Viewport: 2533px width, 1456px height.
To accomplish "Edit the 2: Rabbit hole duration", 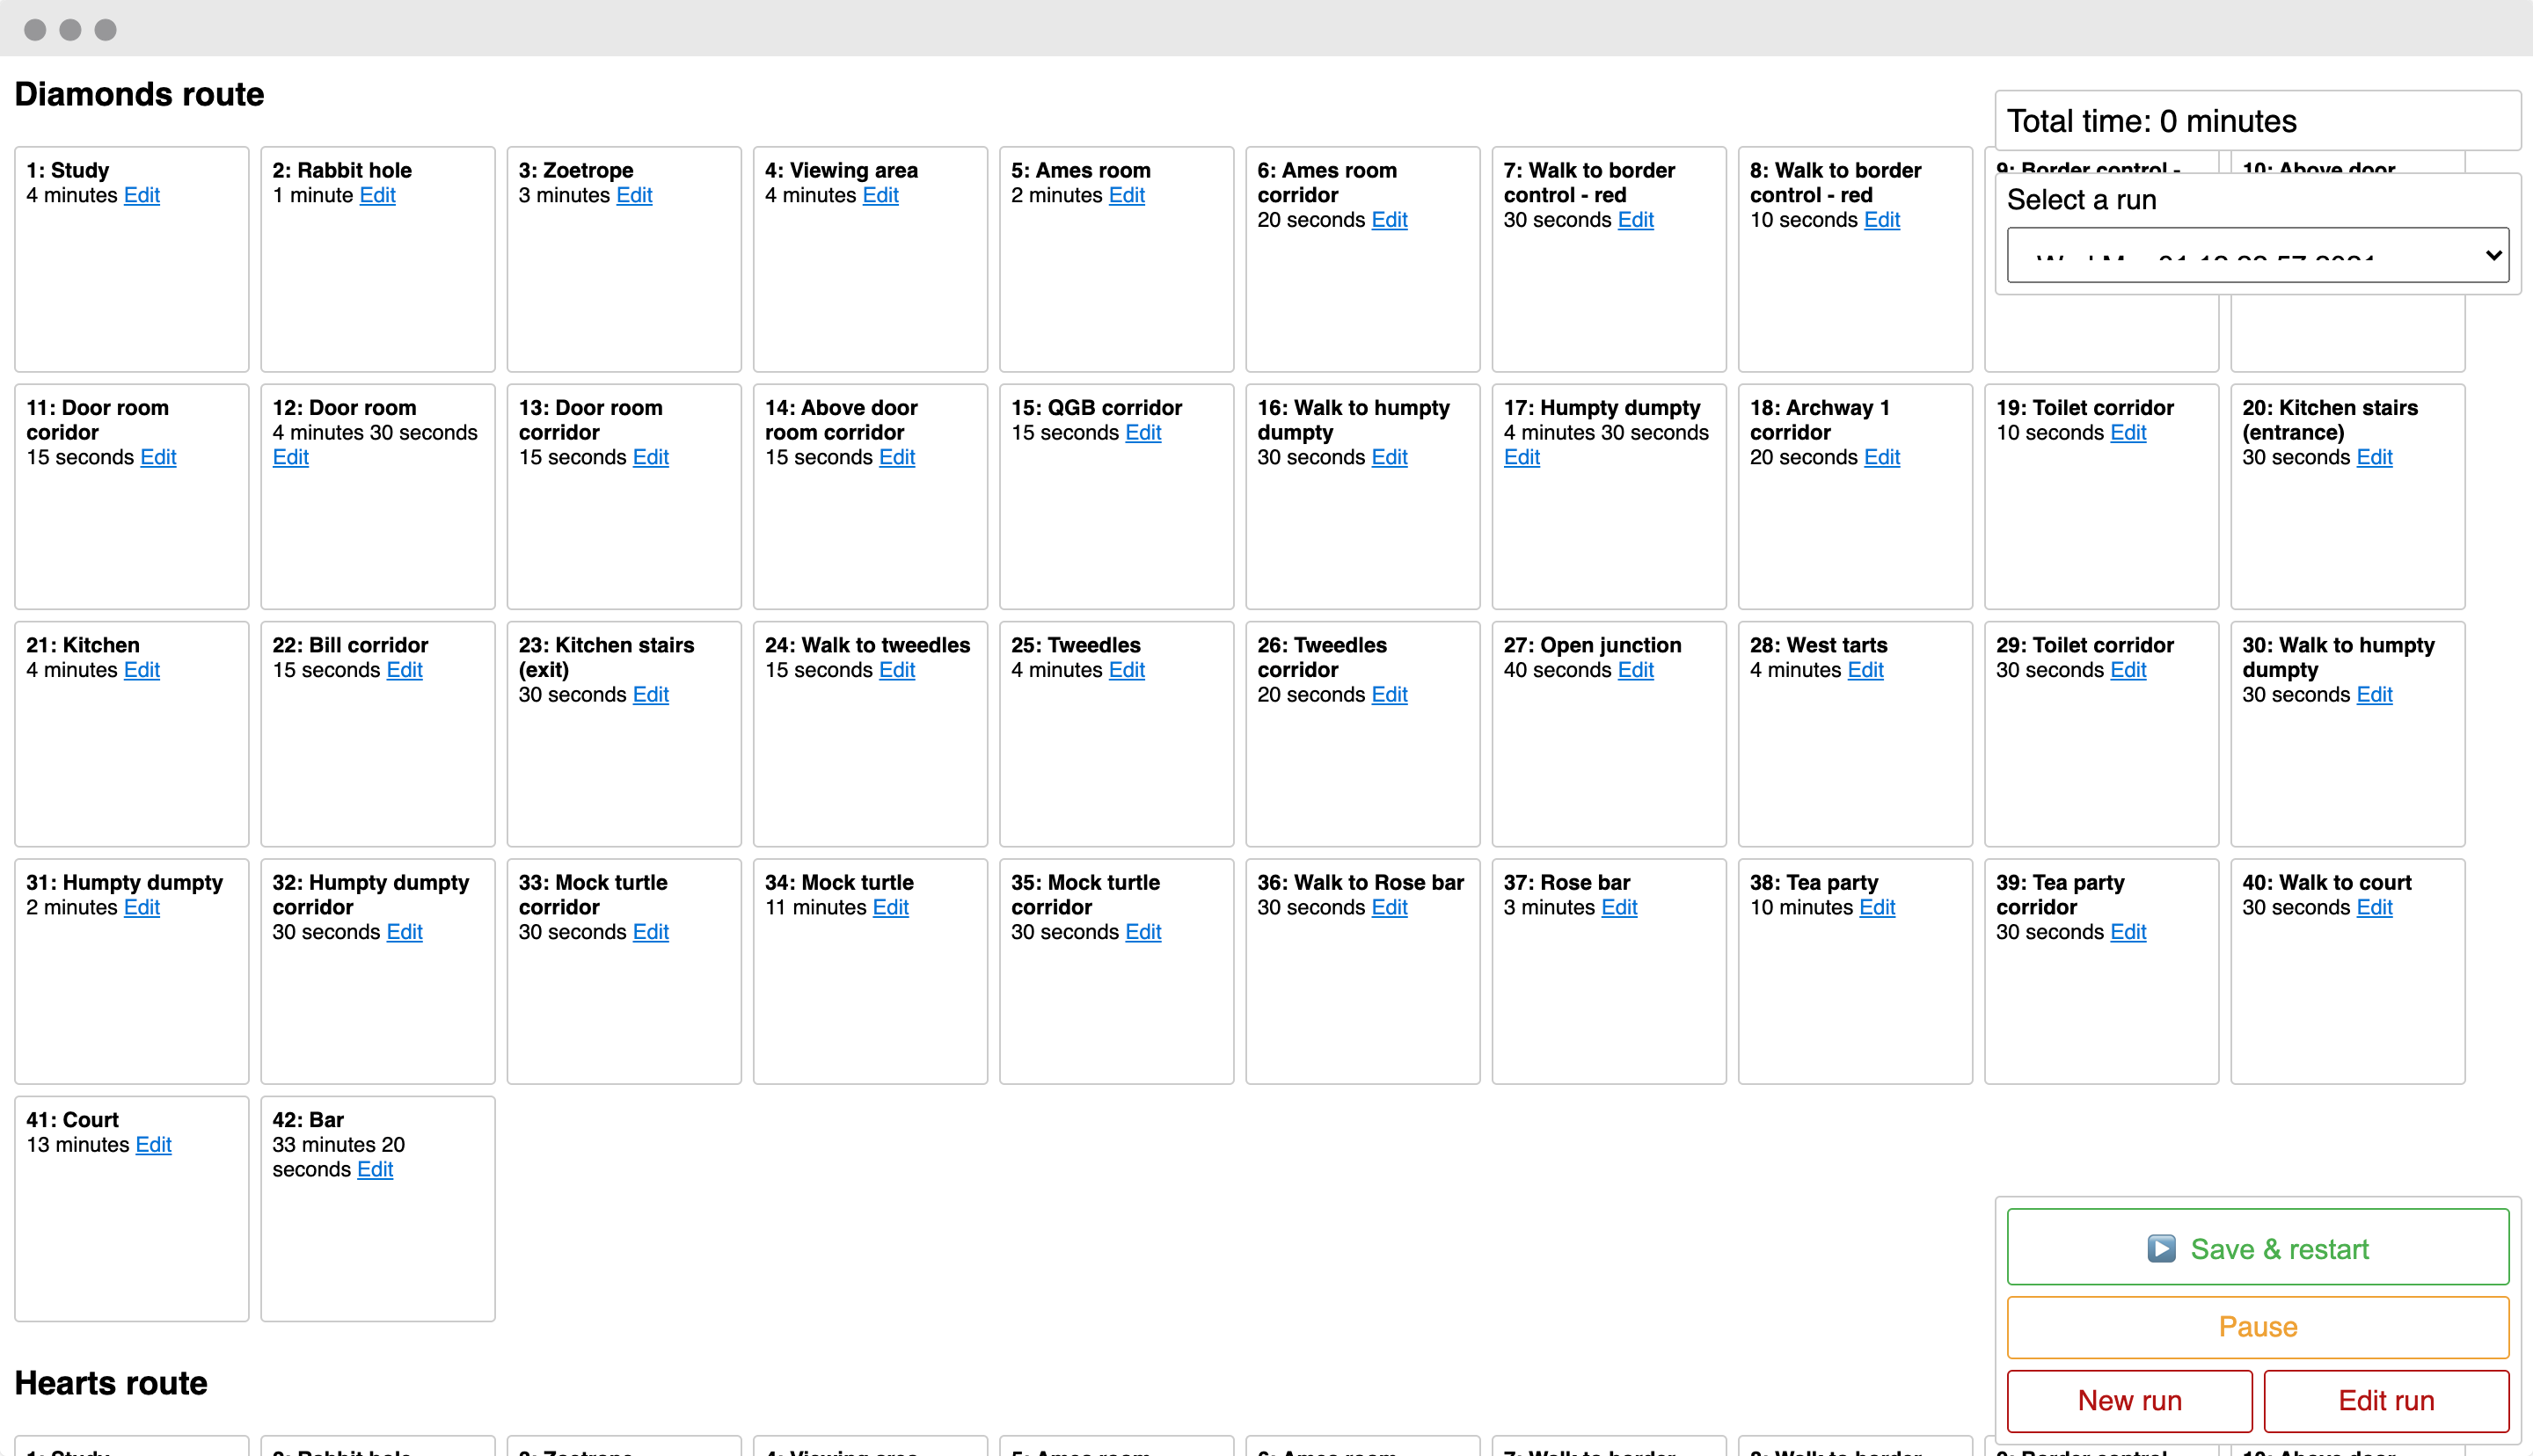I will (377, 195).
